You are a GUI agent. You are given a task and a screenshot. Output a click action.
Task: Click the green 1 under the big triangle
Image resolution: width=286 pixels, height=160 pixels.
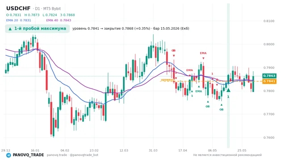coord(228,97)
